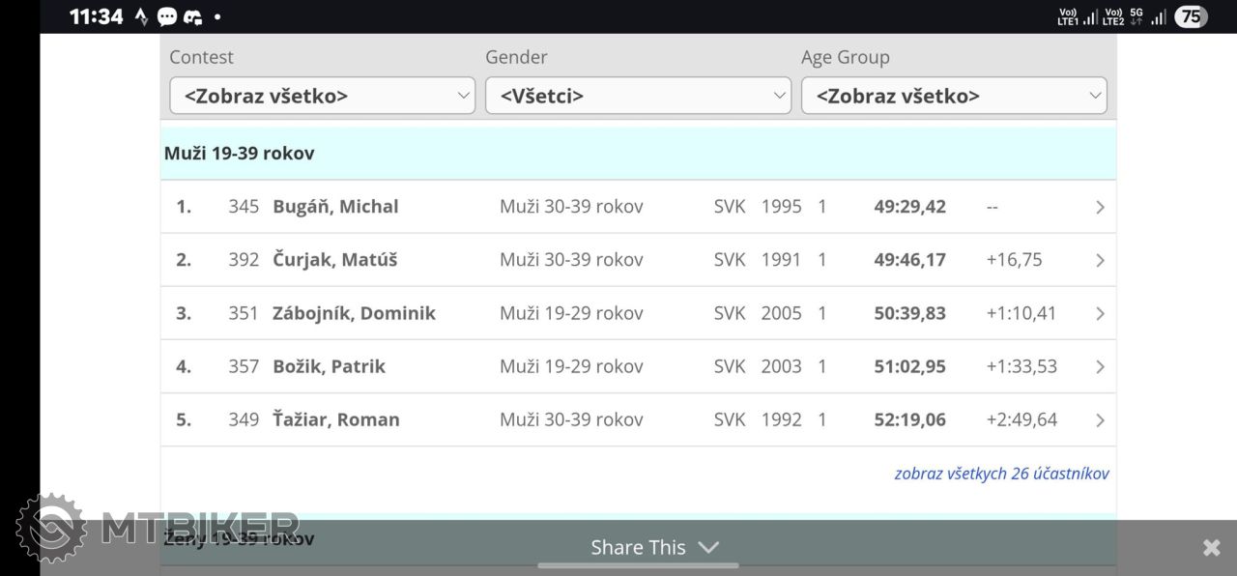Expand details arrow for Zábojník, Dominik

1100,313
